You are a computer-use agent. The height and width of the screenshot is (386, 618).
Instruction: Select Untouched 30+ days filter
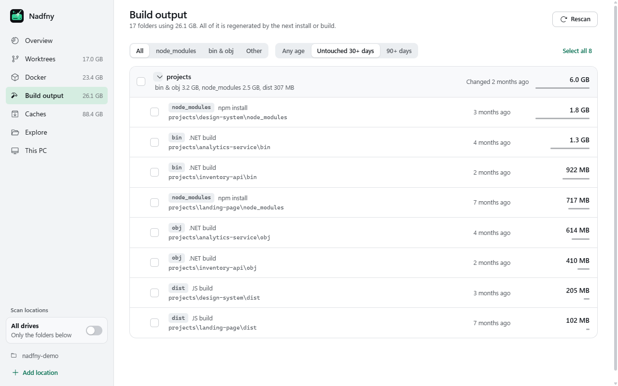pyautogui.click(x=346, y=51)
